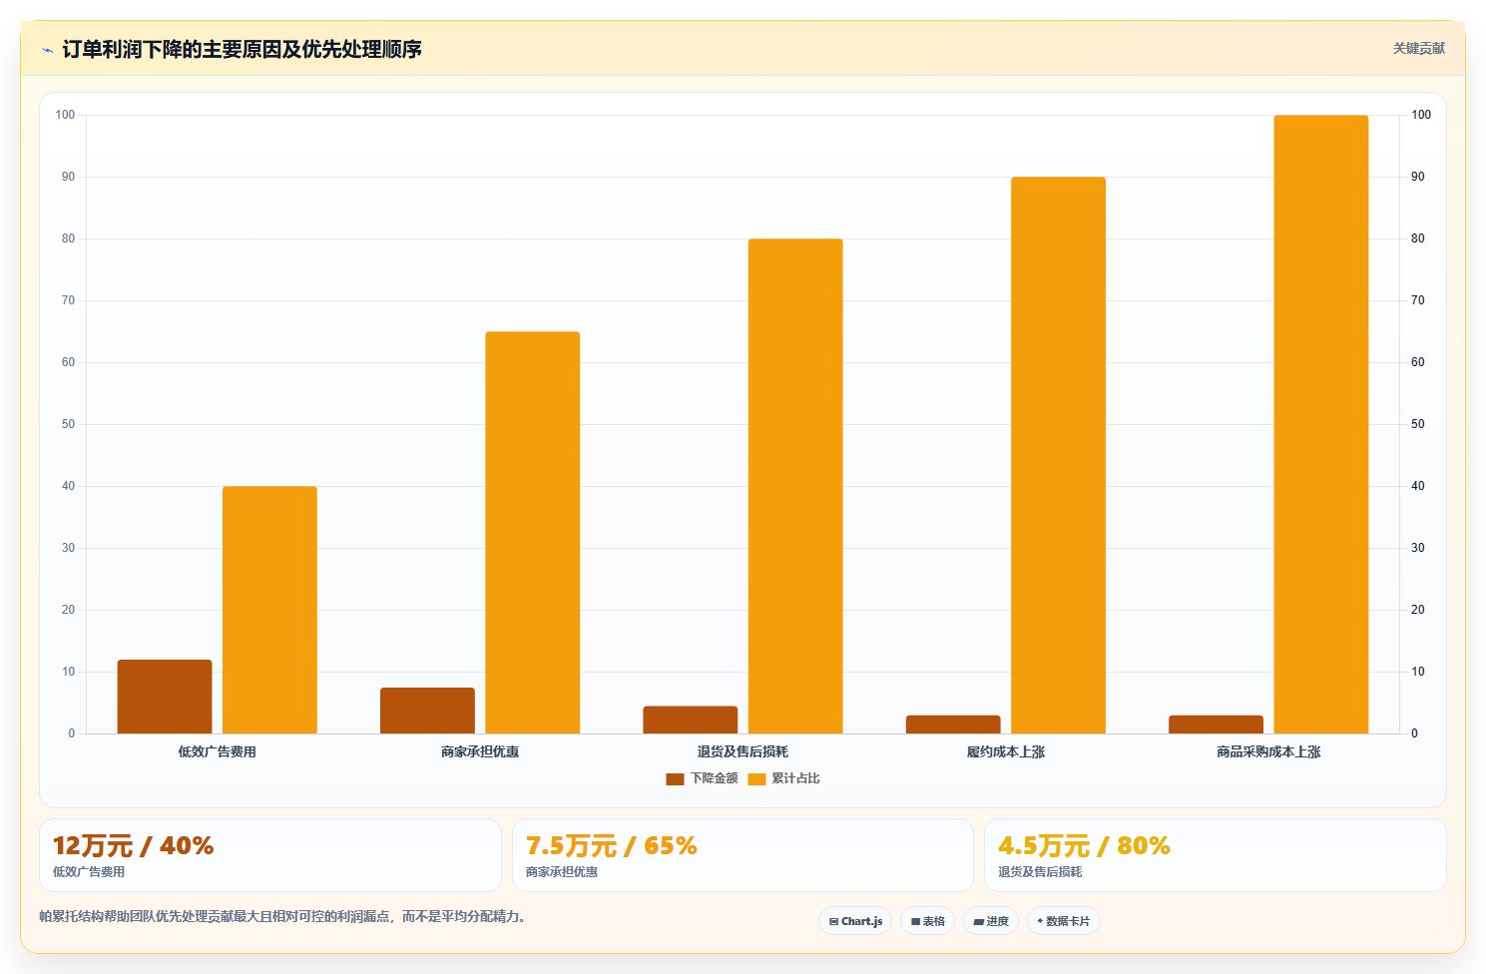Select the 进度 tag chip
Screen dimensions: 1486x974
(x=991, y=921)
